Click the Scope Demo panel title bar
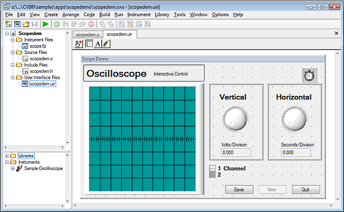The height and width of the screenshot is (212, 344). (203, 59)
